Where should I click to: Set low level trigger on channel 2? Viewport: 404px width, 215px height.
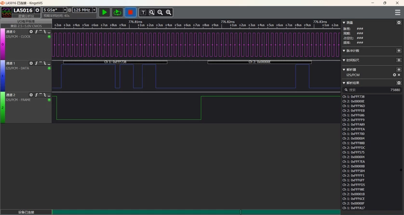coord(49,95)
